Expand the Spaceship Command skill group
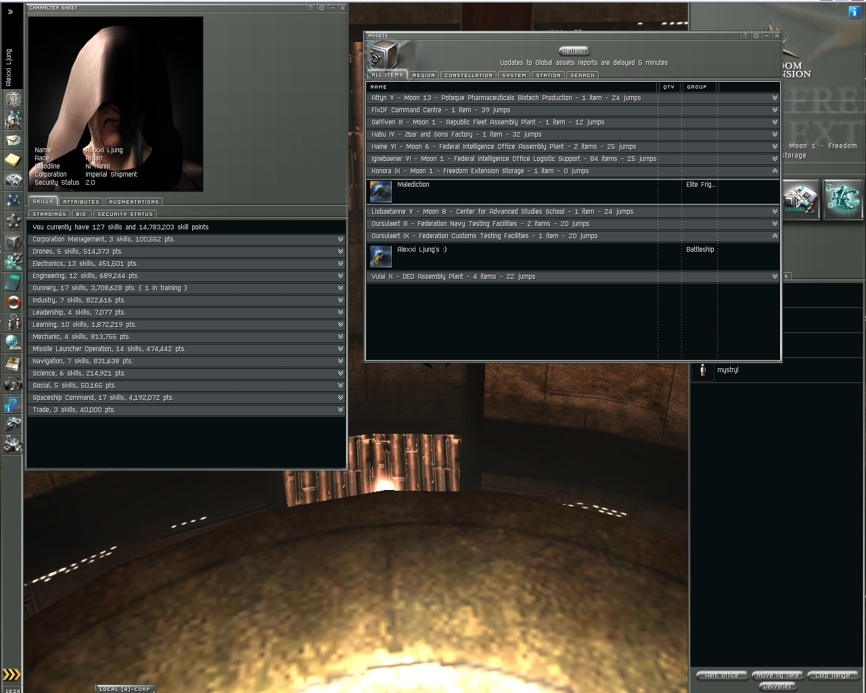Image resolution: width=866 pixels, height=693 pixels. click(187, 398)
